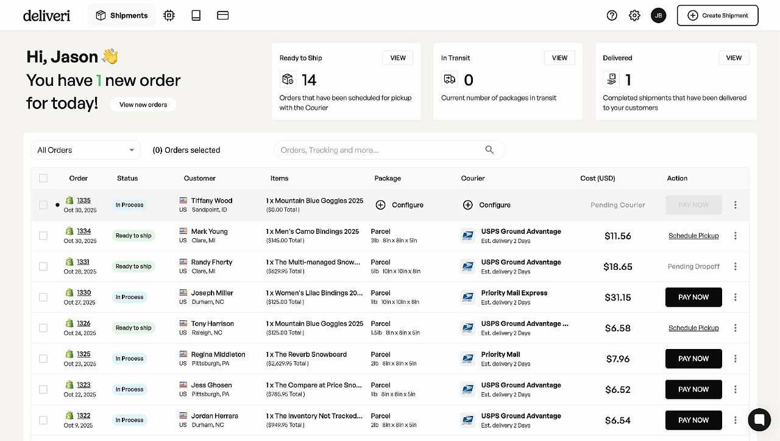Image resolution: width=780 pixels, height=441 pixels.
Task: Click the JB user avatar
Action: (x=658, y=15)
